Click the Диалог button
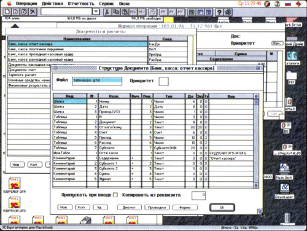307x231 pixels. coord(130,208)
